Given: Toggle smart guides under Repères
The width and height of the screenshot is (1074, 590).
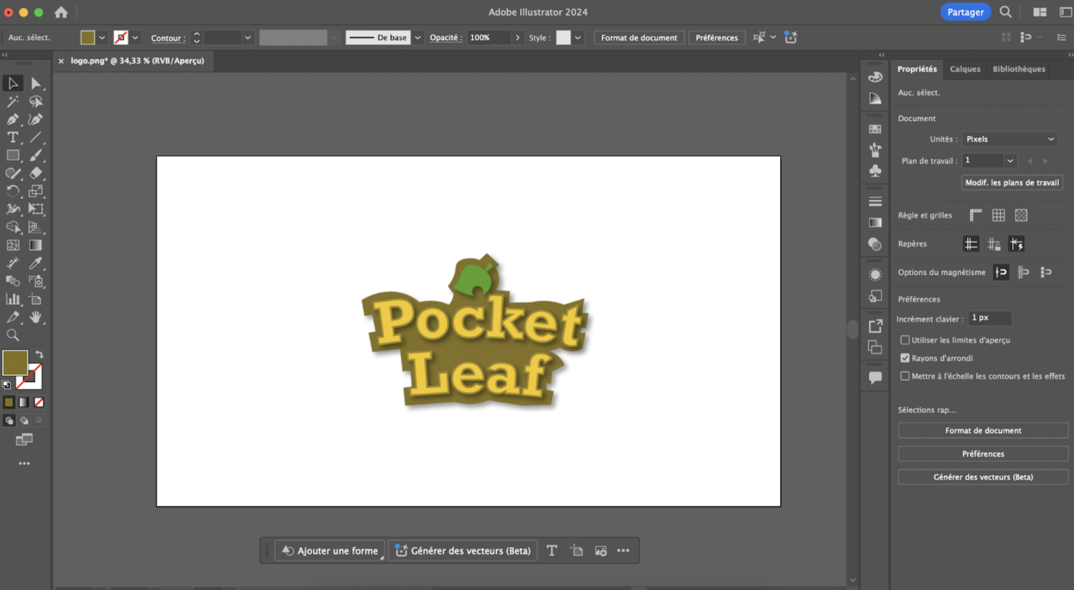Looking at the screenshot, I should coord(1017,244).
